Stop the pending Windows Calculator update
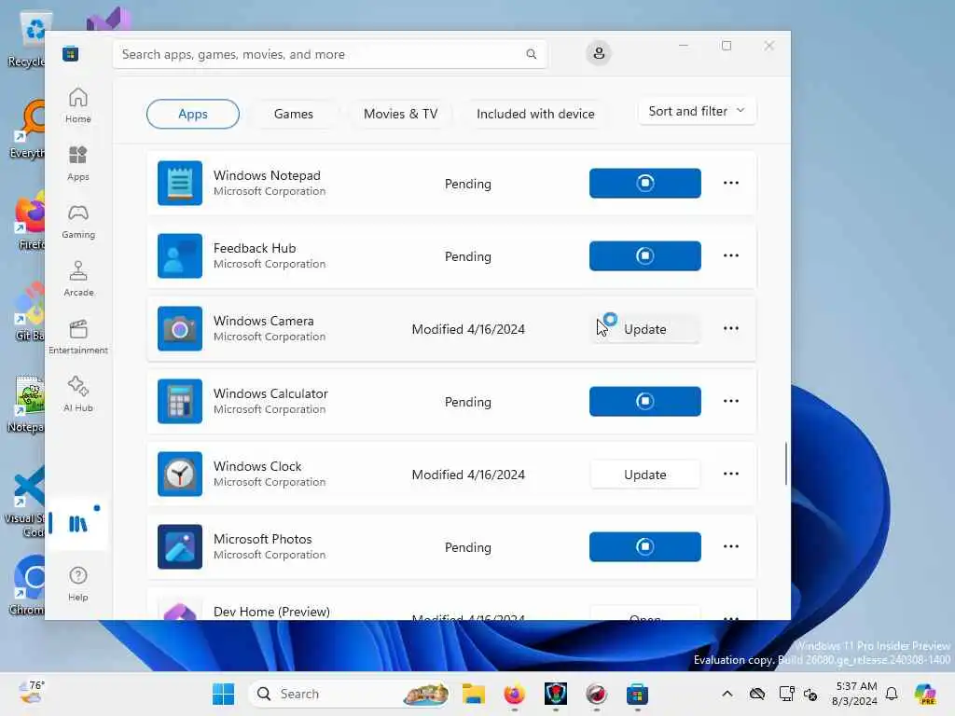955x716 pixels. click(x=645, y=401)
